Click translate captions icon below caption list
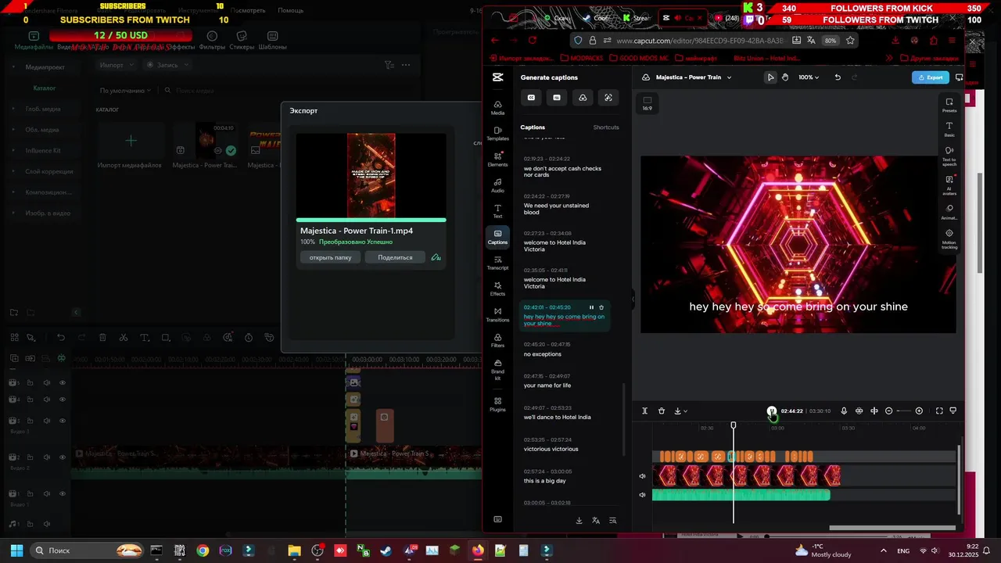 (596, 520)
